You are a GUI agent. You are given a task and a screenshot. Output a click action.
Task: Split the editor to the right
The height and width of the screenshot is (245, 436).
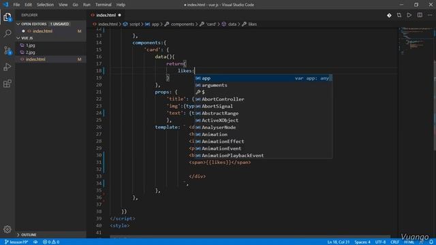click(x=420, y=15)
